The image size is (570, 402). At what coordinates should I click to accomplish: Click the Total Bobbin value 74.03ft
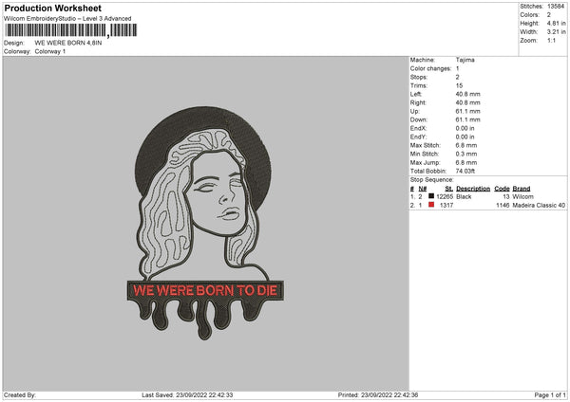coord(465,171)
